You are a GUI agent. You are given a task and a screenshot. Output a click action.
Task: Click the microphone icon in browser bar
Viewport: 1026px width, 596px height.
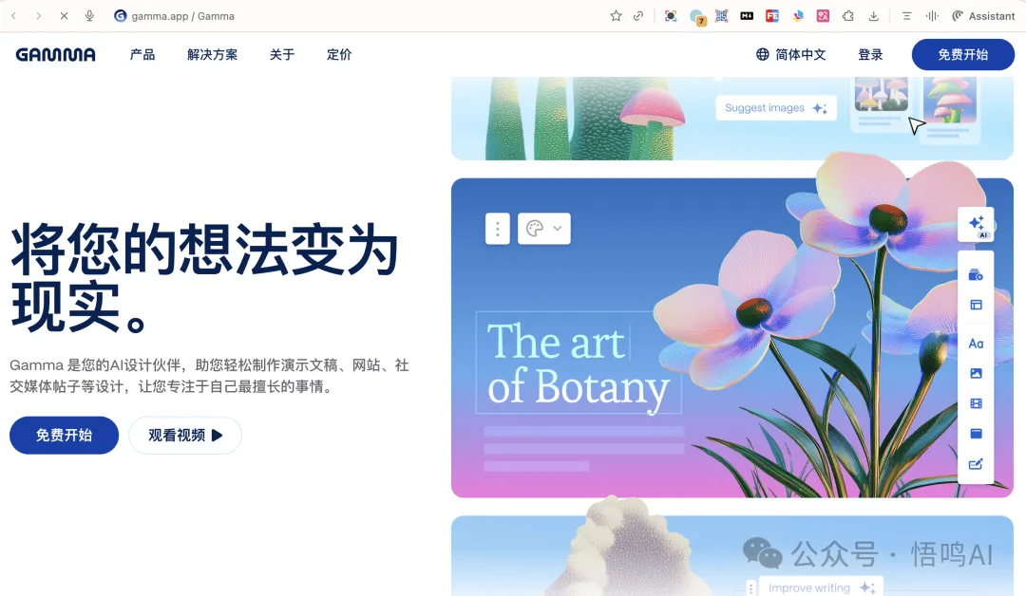coord(89,16)
